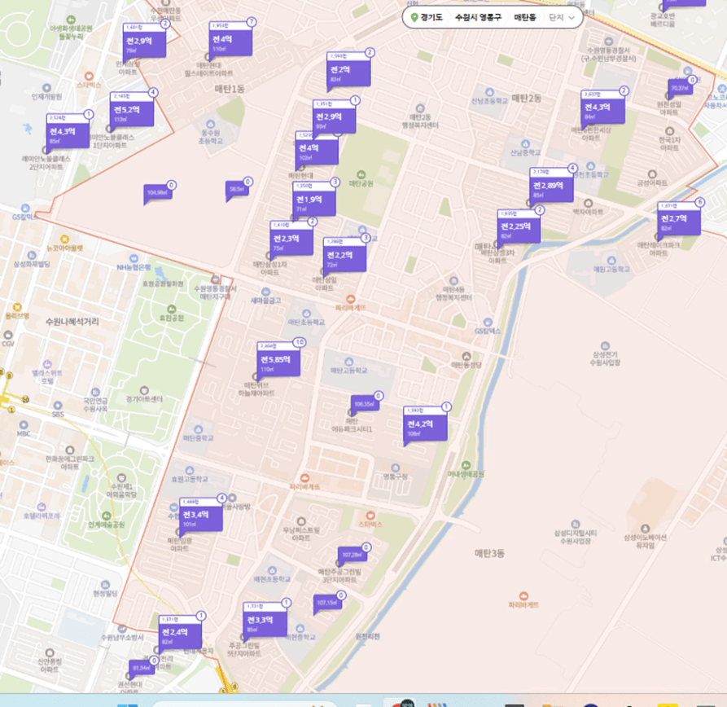Select the 어내생태공원 park icon
This screenshot has width=727, height=707.
coord(466,463)
